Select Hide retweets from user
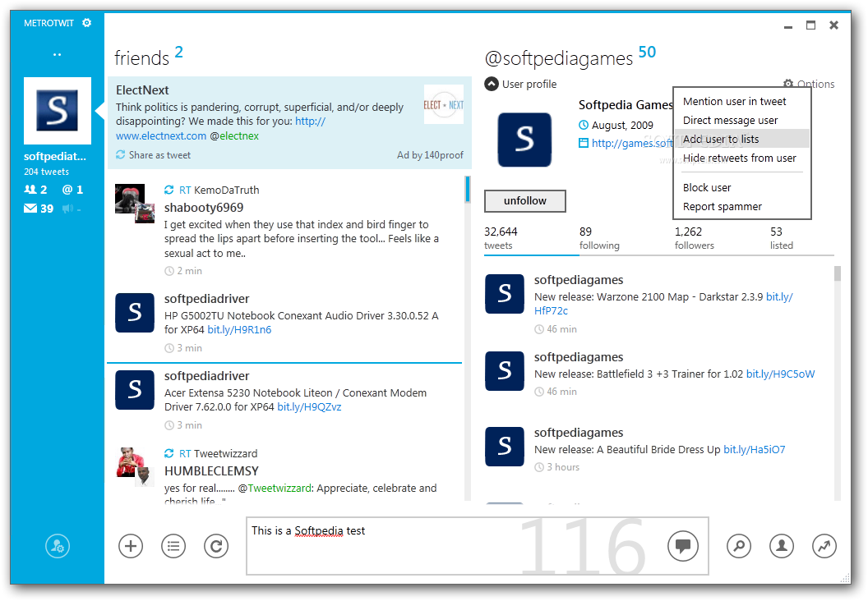868x601 pixels. 741,158
